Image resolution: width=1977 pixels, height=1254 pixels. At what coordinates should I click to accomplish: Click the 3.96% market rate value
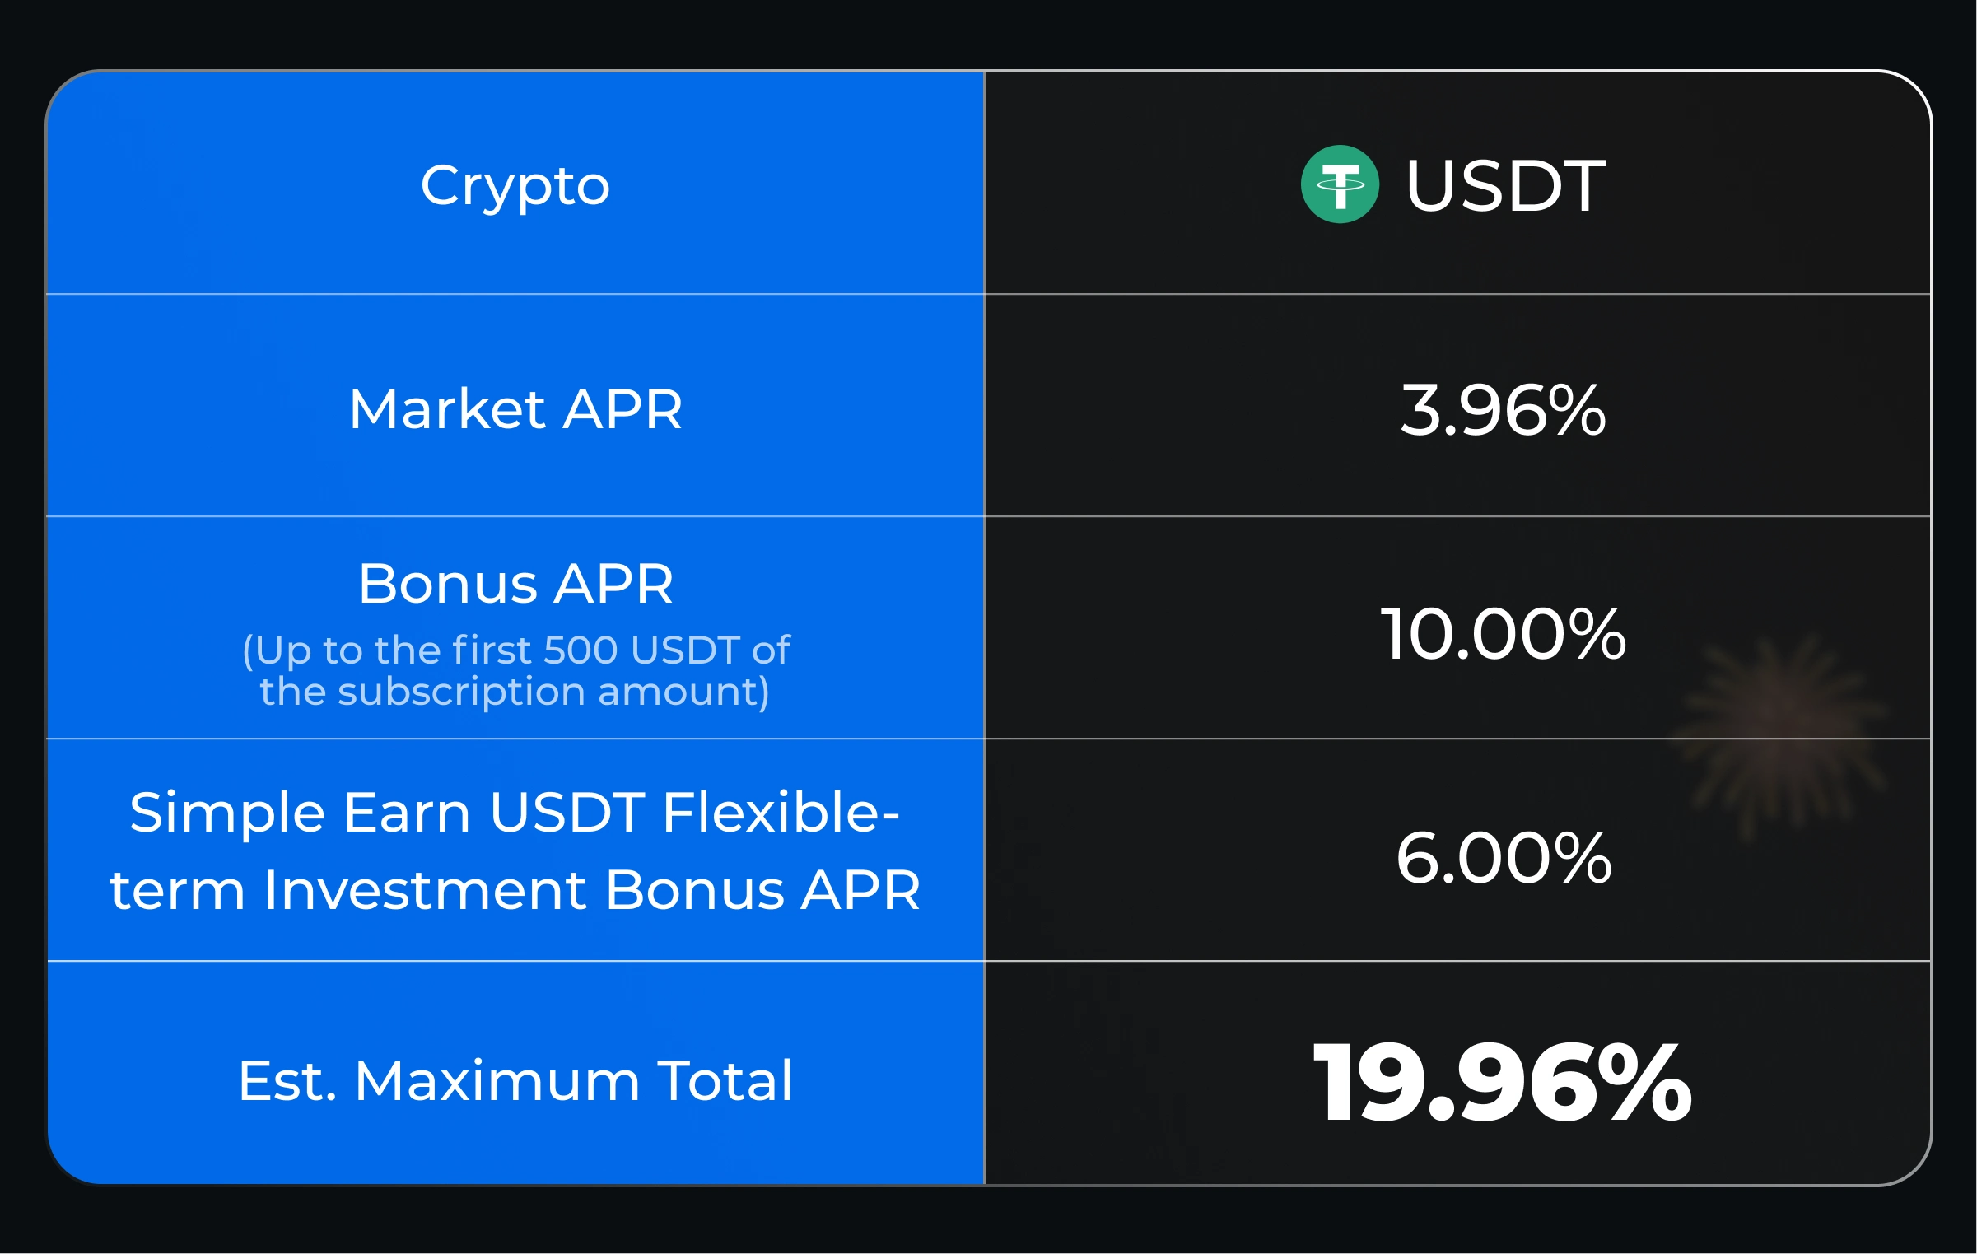tap(1503, 409)
